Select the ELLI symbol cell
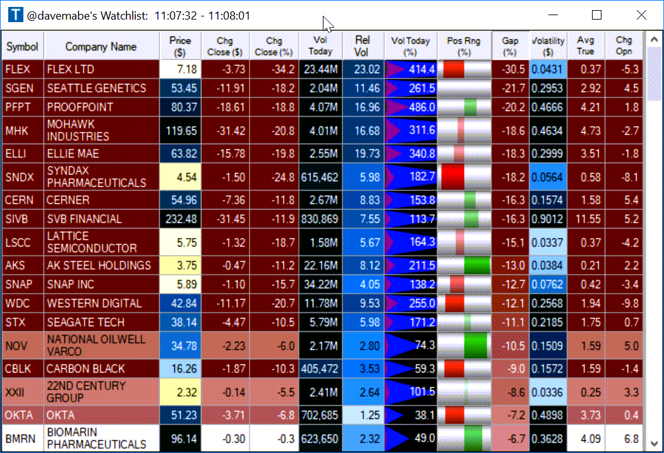This screenshot has height=453, width=664. (23, 154)
